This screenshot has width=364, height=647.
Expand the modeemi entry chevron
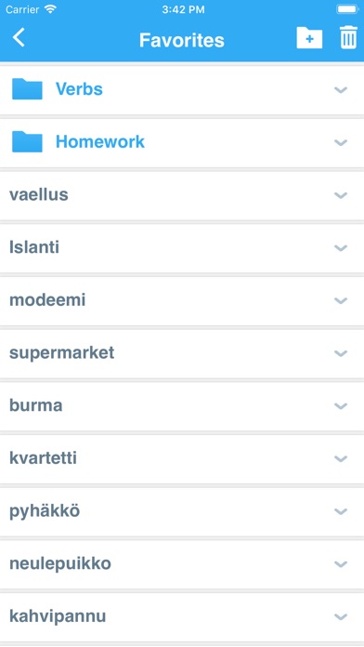tap(341, 300)
